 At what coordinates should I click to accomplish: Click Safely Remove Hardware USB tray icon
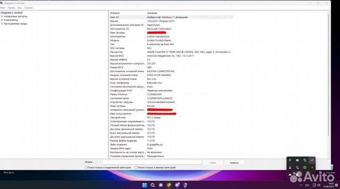click(x=290, y=167)
